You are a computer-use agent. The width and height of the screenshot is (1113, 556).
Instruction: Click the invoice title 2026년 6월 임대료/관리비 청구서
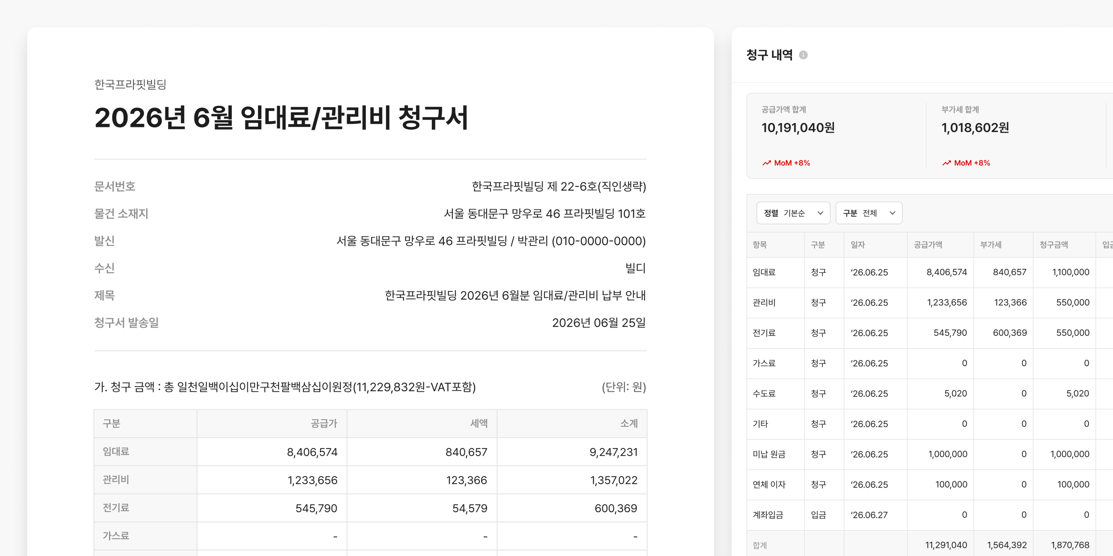click(x=281, y=117)
